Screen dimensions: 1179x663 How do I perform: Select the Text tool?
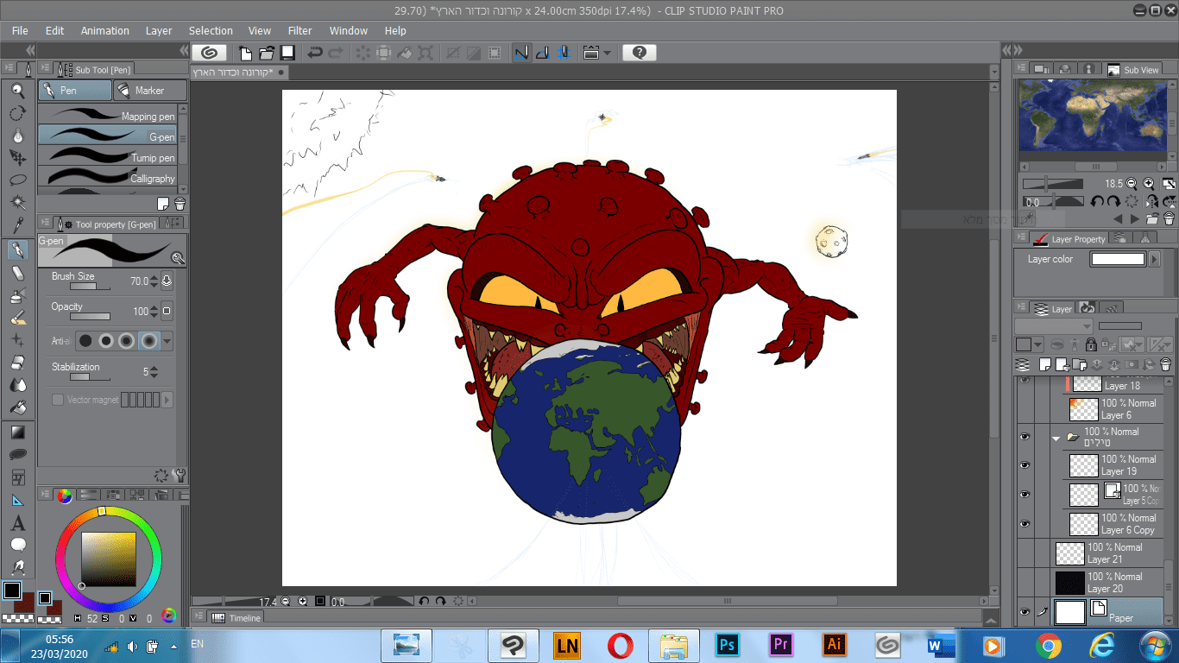pyautogui.click(x=17, y=523)
